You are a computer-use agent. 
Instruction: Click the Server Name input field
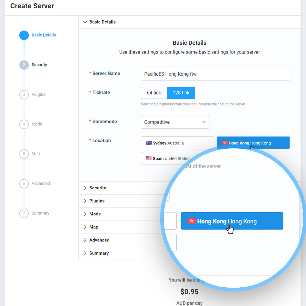click(215, 74)
